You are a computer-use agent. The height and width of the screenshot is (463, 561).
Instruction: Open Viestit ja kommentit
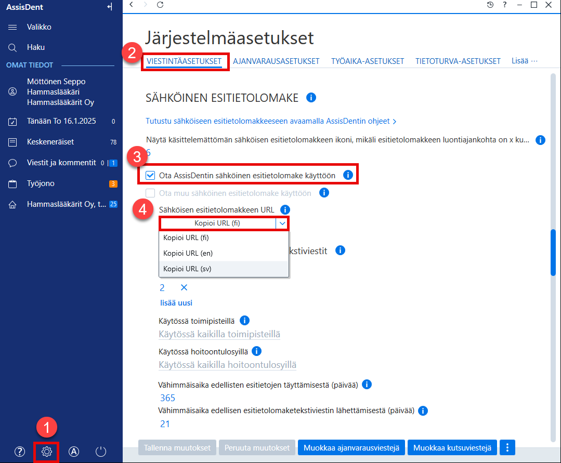tap(61, 163)
